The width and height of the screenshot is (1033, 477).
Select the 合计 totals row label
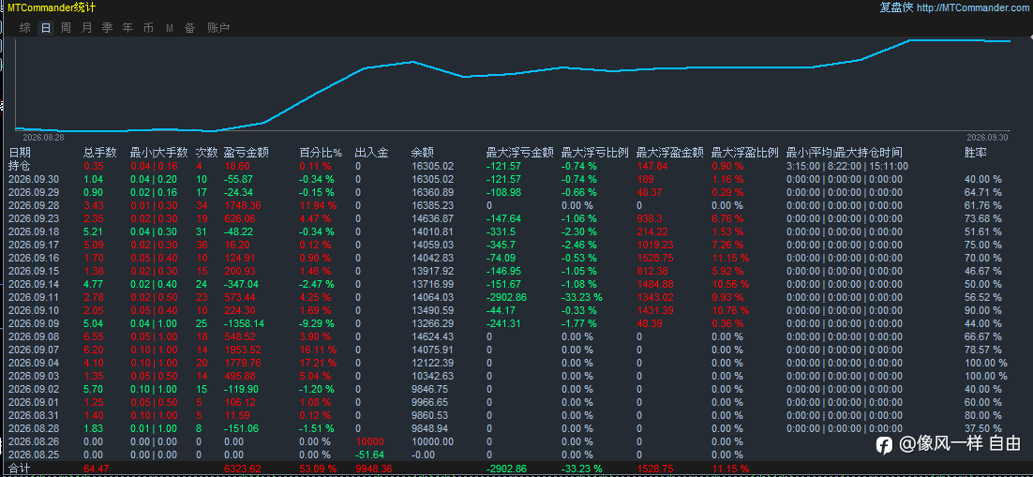tap(19, 469)
